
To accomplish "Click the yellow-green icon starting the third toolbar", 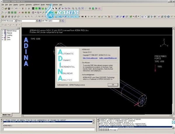I will tap(3, 17).
